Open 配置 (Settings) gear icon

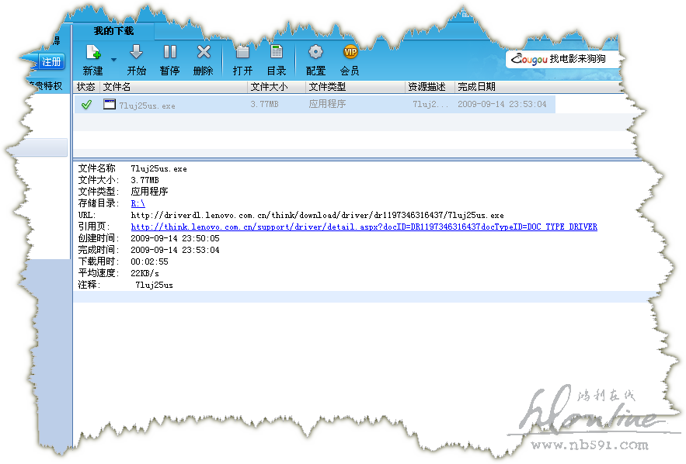click(x=315, y=54)
